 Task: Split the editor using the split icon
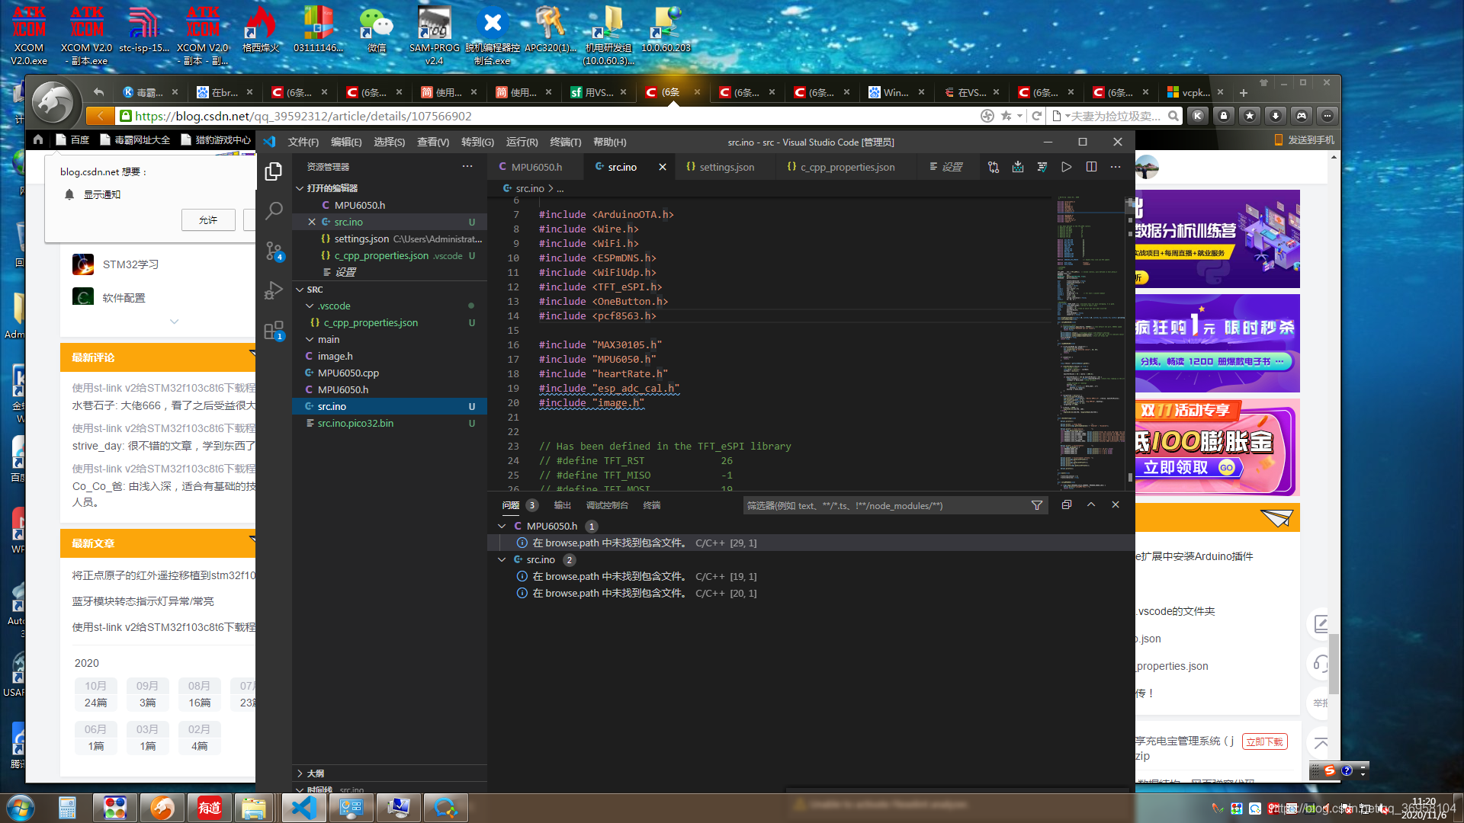point(1091,167)
